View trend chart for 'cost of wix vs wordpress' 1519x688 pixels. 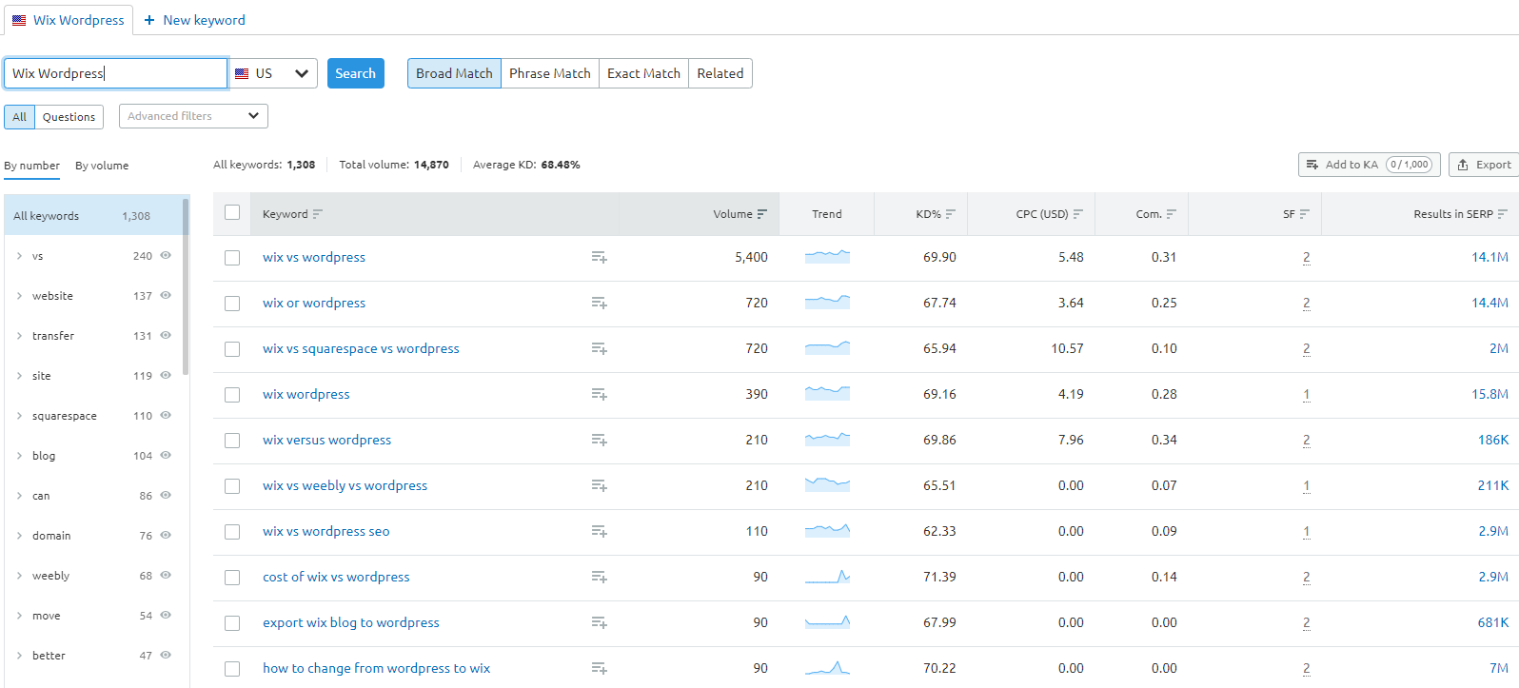pyautogui.click(x=827, y=577)
